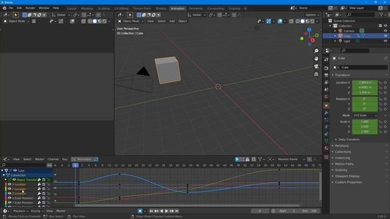Open the World properties tab
Screen dimensions: 390x219
(x=327, y=97)
